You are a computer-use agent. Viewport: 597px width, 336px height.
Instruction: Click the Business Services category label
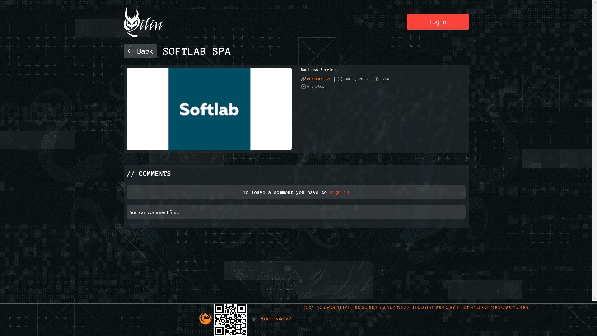click(319, 70)
